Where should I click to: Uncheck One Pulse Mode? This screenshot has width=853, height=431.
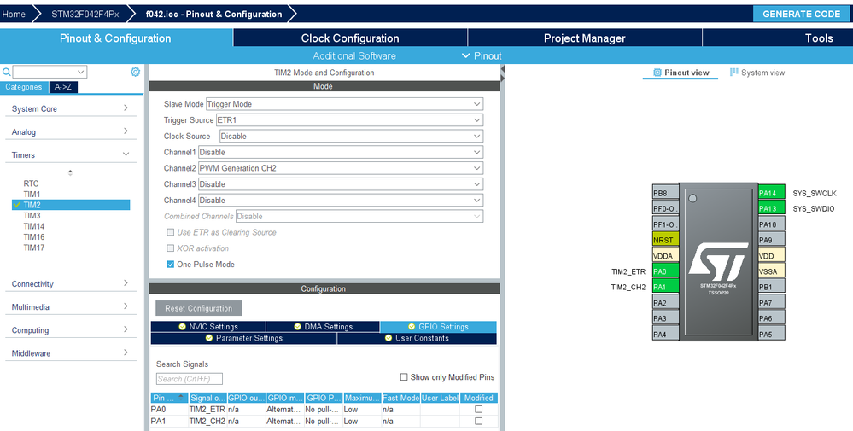(x=170, y=264)
